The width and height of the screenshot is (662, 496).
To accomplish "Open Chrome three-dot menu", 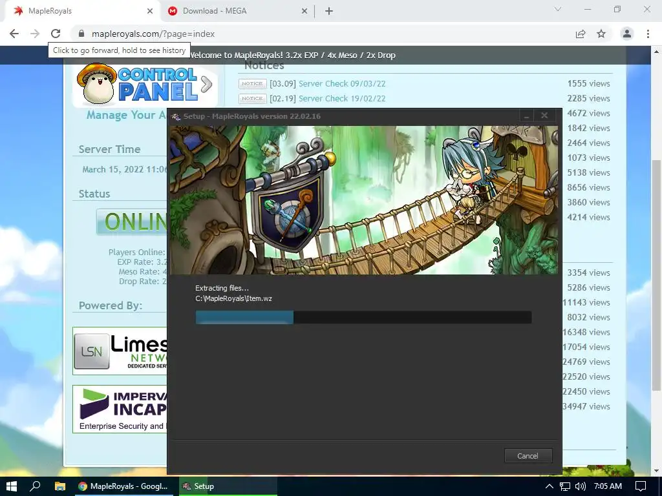I will point(648,34).
